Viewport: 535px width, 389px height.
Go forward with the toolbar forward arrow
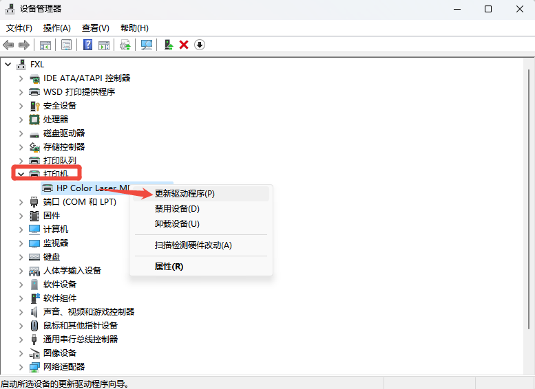tap(24, 45)
